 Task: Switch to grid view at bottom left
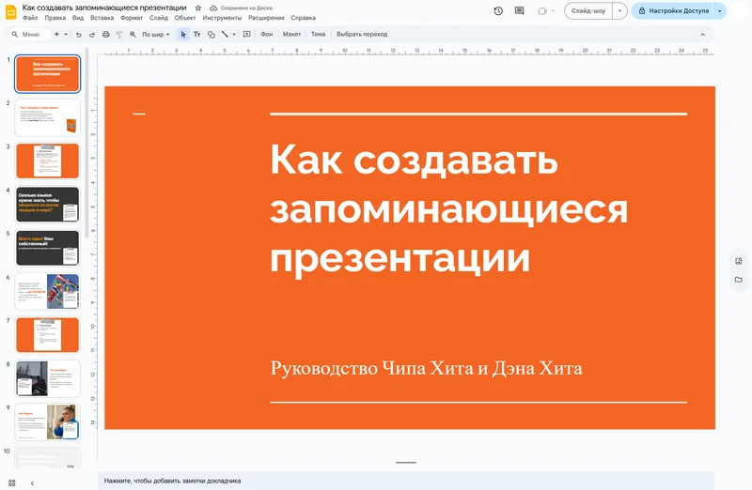coord(12,482)
